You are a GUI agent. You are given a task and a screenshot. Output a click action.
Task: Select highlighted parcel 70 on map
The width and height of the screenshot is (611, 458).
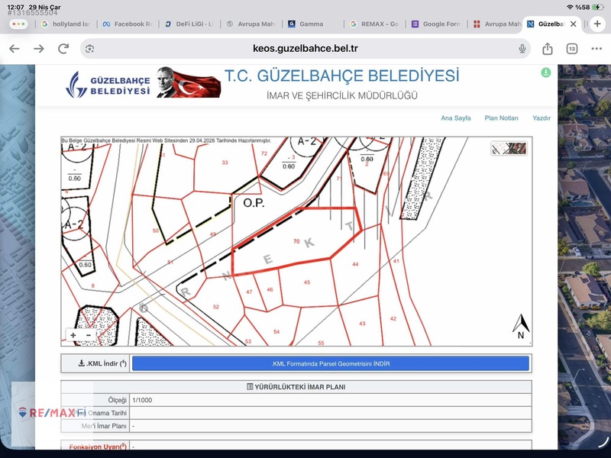pos(296,241)
